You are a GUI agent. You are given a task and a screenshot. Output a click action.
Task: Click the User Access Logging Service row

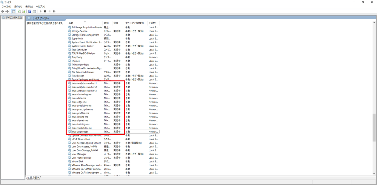click(x=114, y=143)
